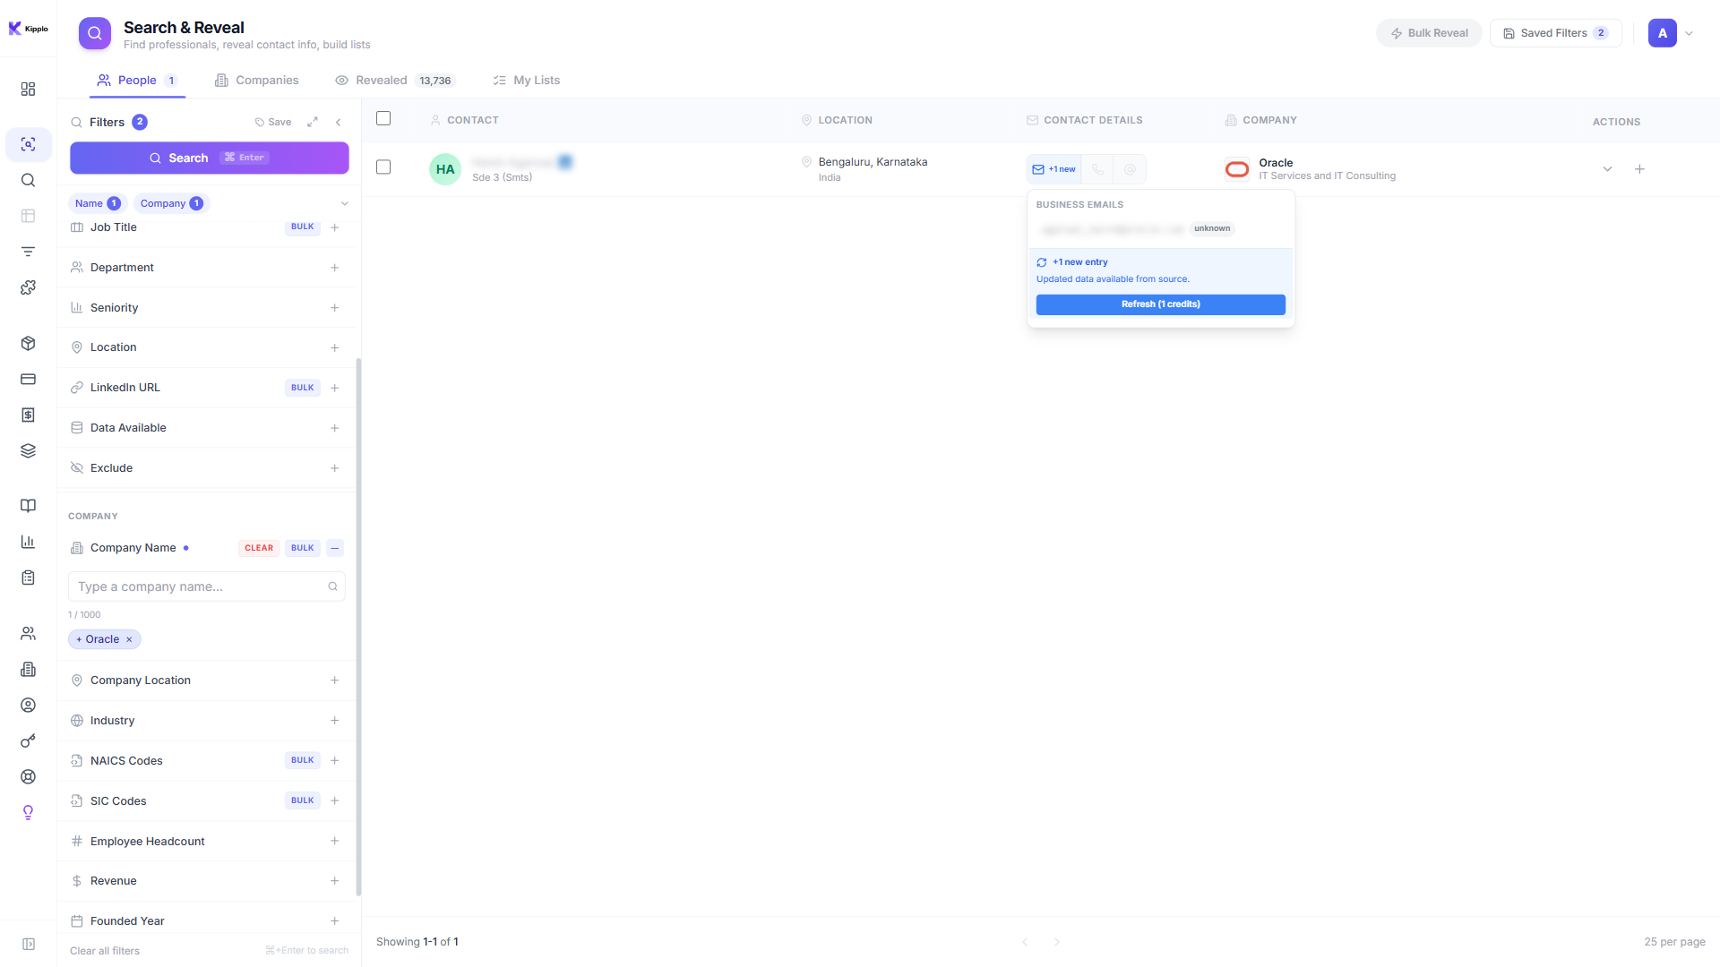Clear the Company Name filter

click(259, 548)
